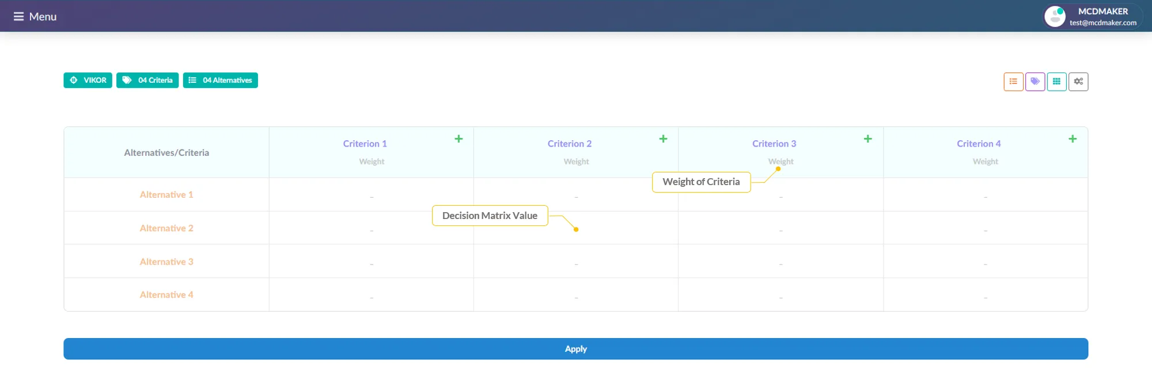The width and height of the screenshot is (1152, 384).
Task: Click the Alternative 4, Criterion 1 matrix cell
Action: 372,295
